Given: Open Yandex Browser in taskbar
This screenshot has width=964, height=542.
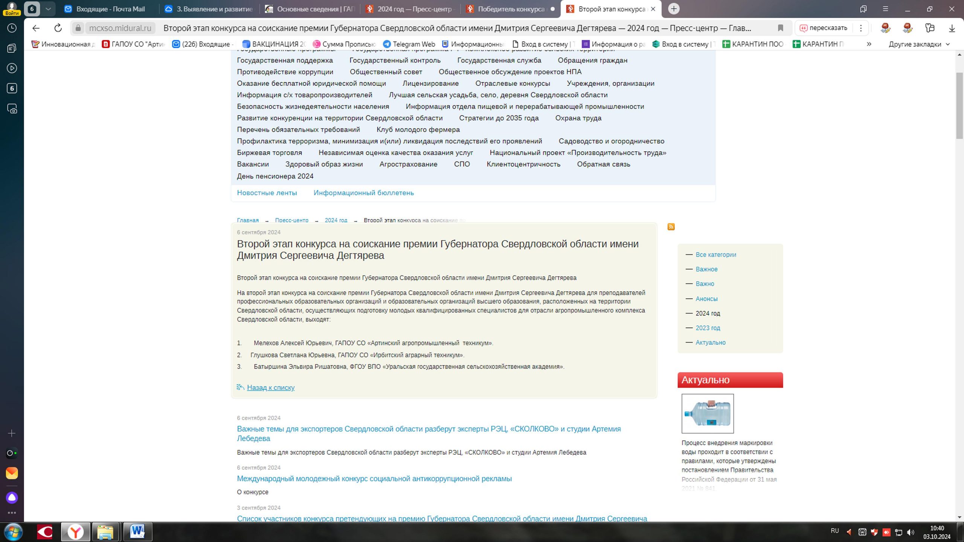Looking at the screenshot, I should 76,532.
